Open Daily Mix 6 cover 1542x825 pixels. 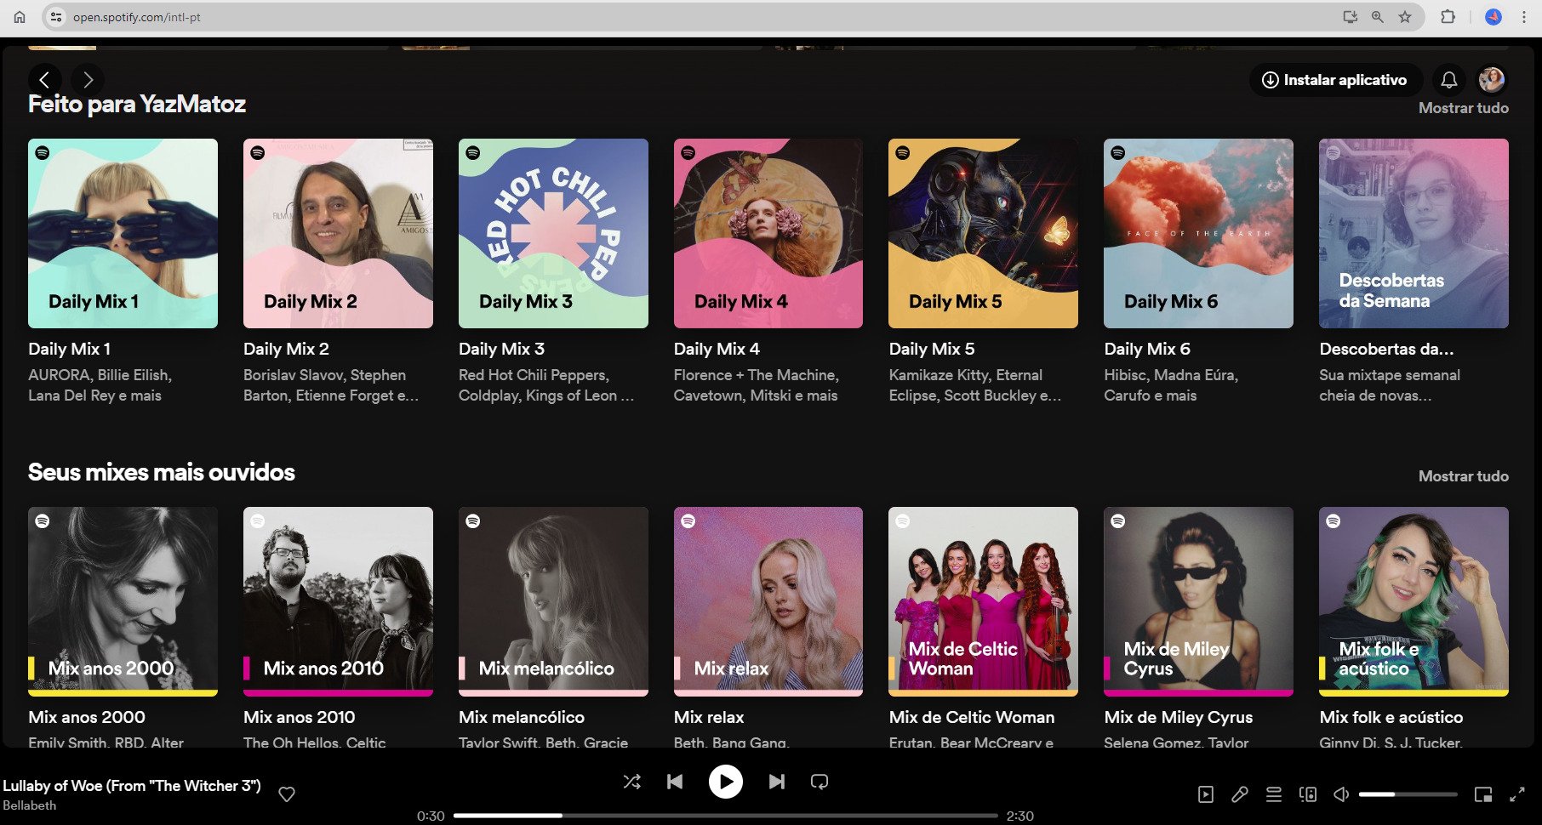[x=1198, y=233]
